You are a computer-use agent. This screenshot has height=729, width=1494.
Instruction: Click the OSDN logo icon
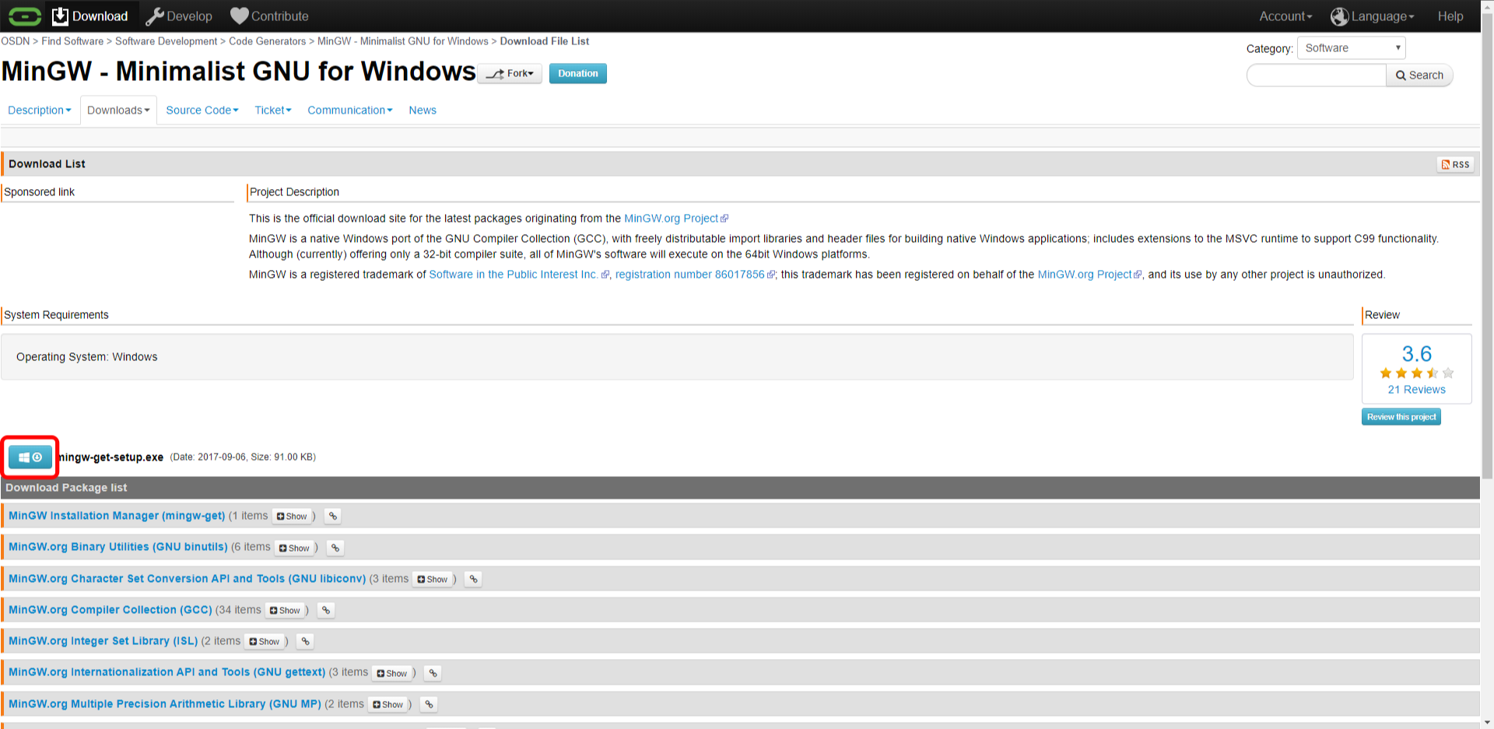click(x=25, y=16)
